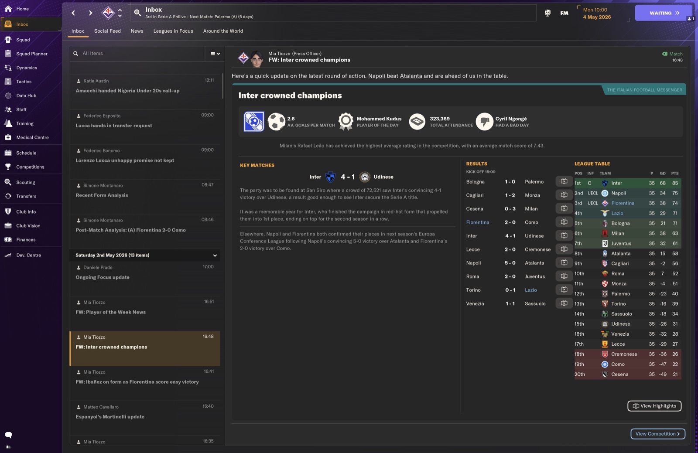Screen dimensions: 698x453
Task: Click the Inter crest in Key Matches
Action: 330,177
